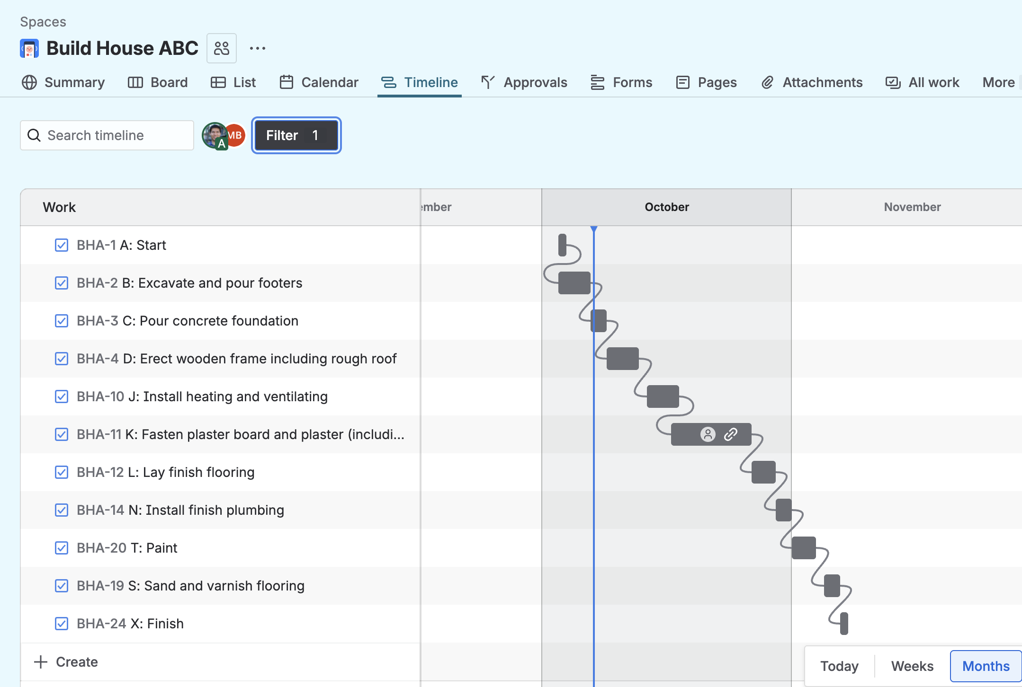Click the link icon on BHA-11 bar
The image size is (1022, 687).
(730, 434)
